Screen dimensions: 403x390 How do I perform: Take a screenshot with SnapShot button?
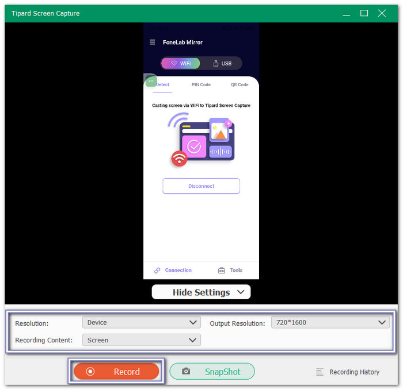click(212, 371)
